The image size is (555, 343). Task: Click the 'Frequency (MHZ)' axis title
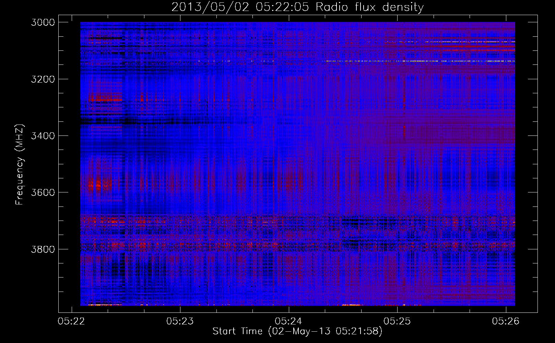[x=20, y=165]
